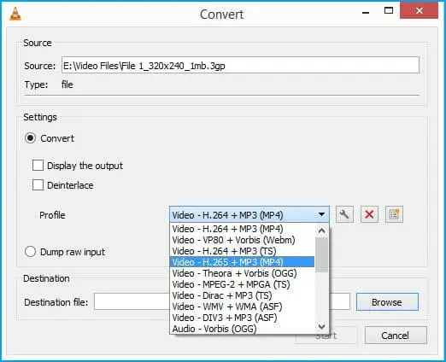Create a new profile with list icon
This screenshot has height=362, width=446.
[x=394, y=214]
